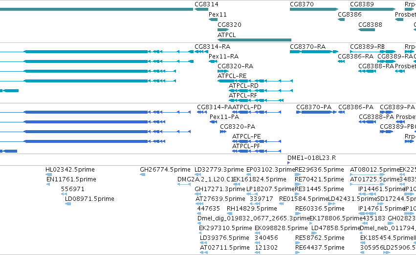Select the RE58762.5prime EST label
Image resolution: width=416 pixels, height=255 pixels.
pos(320,238)
